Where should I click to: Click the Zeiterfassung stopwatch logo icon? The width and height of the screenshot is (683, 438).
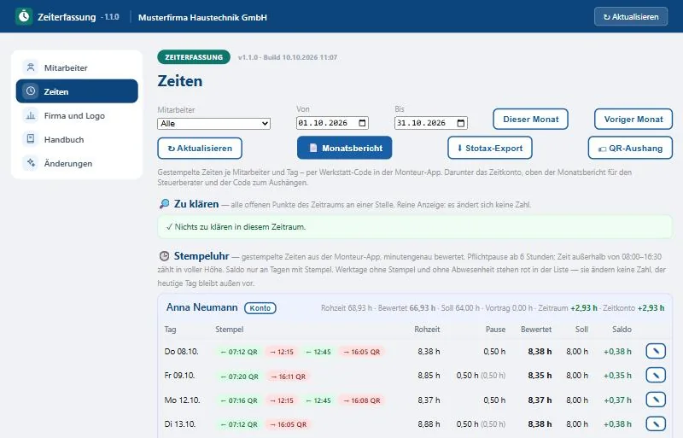pos(24,16)
